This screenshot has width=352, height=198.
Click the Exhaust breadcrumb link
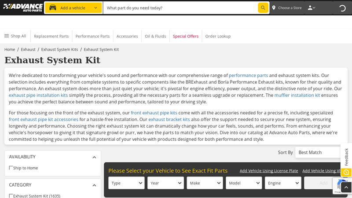pos(28,49)
